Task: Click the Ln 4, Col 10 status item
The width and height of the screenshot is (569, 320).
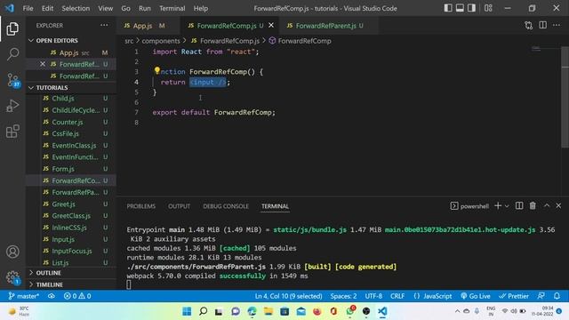Action: click(288, 296)
